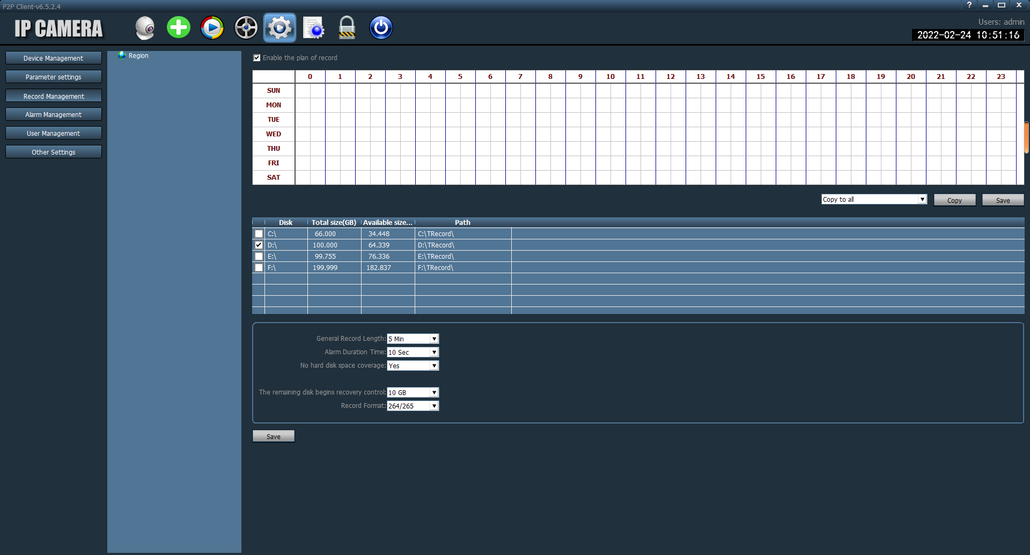Open the Record Format dropdown
Image resolution: width=1030 pixels, height=555 pixels.
point(434,406)
